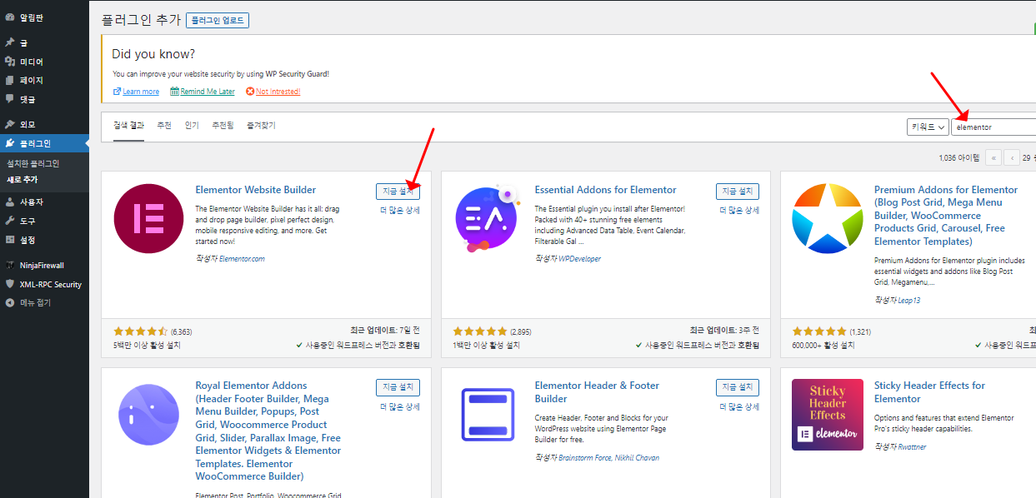Click the Royal Elementor Addons logo
1036x498 pixels.
point(148,415)
